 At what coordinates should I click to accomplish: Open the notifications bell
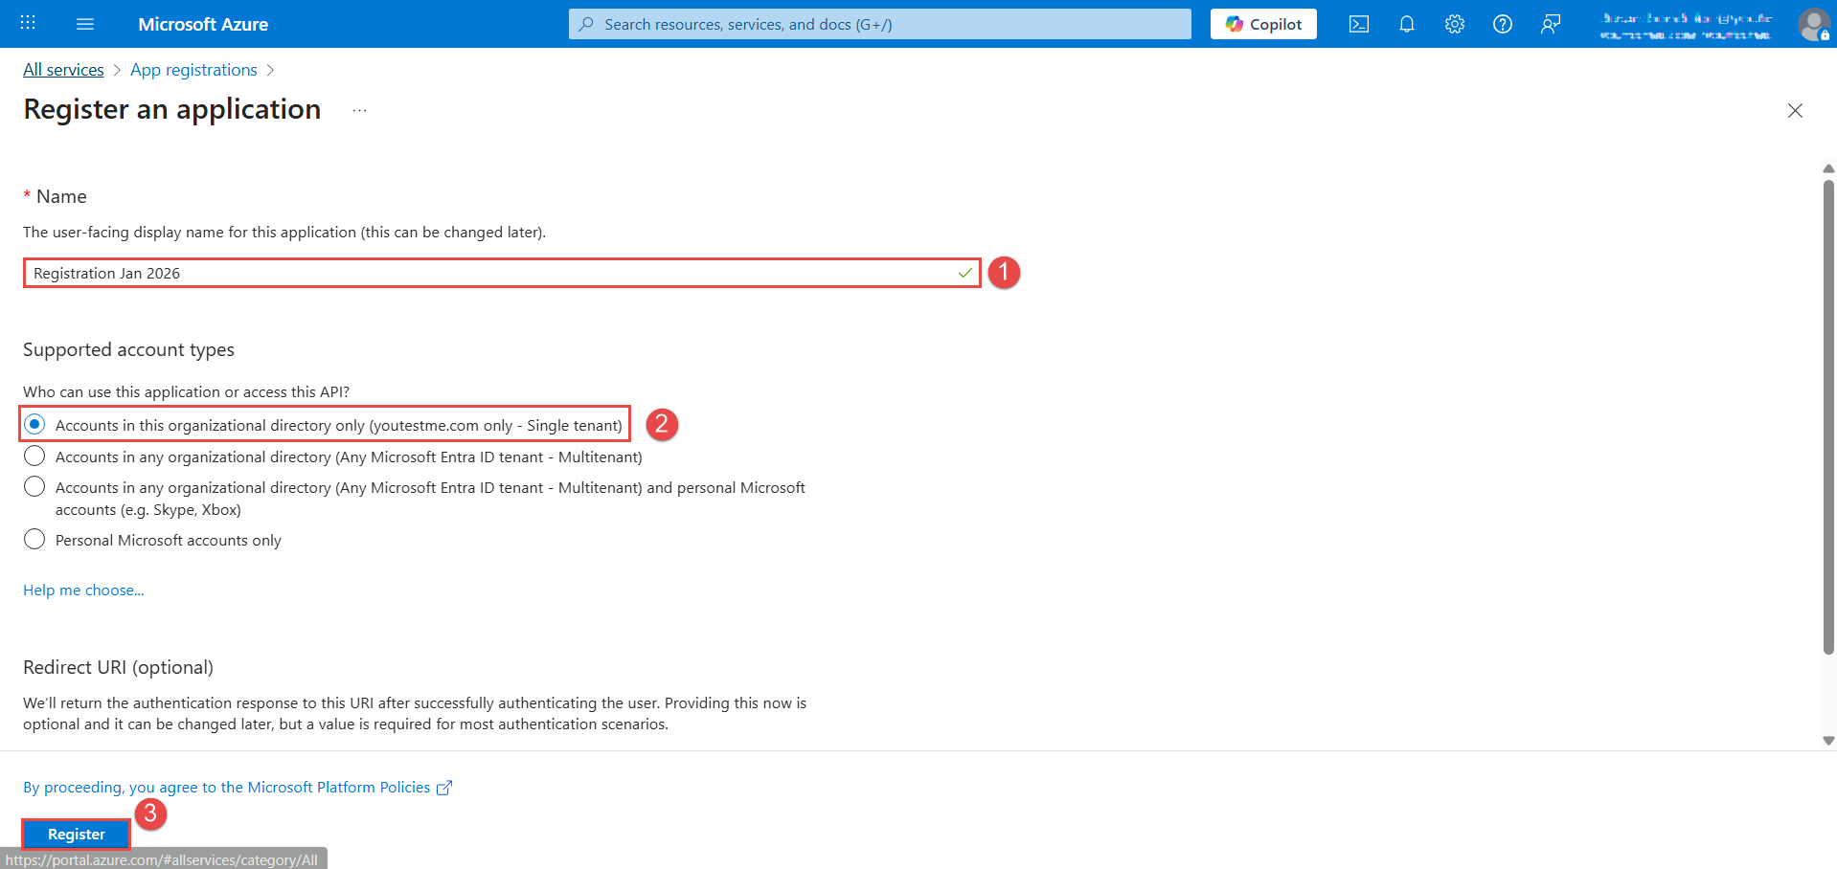(x=1406, y=24)
